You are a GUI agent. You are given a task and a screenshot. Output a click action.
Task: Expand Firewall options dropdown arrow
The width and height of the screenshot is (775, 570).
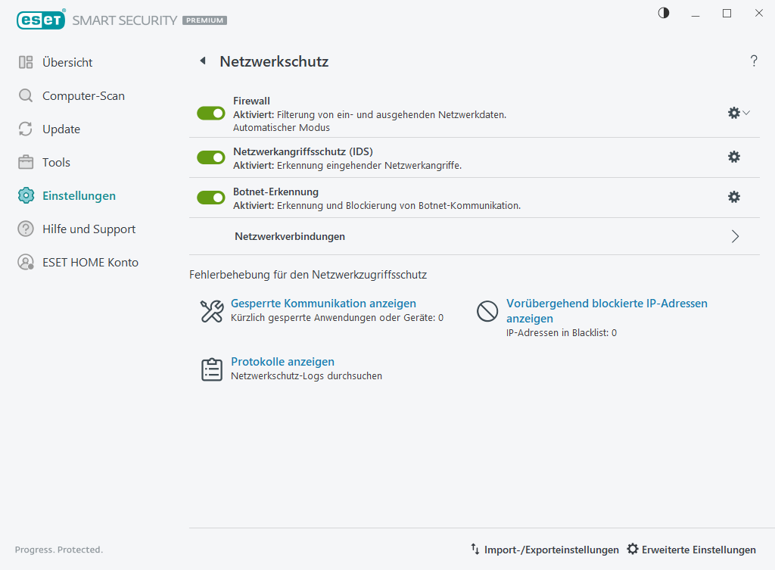click(746, 113)
